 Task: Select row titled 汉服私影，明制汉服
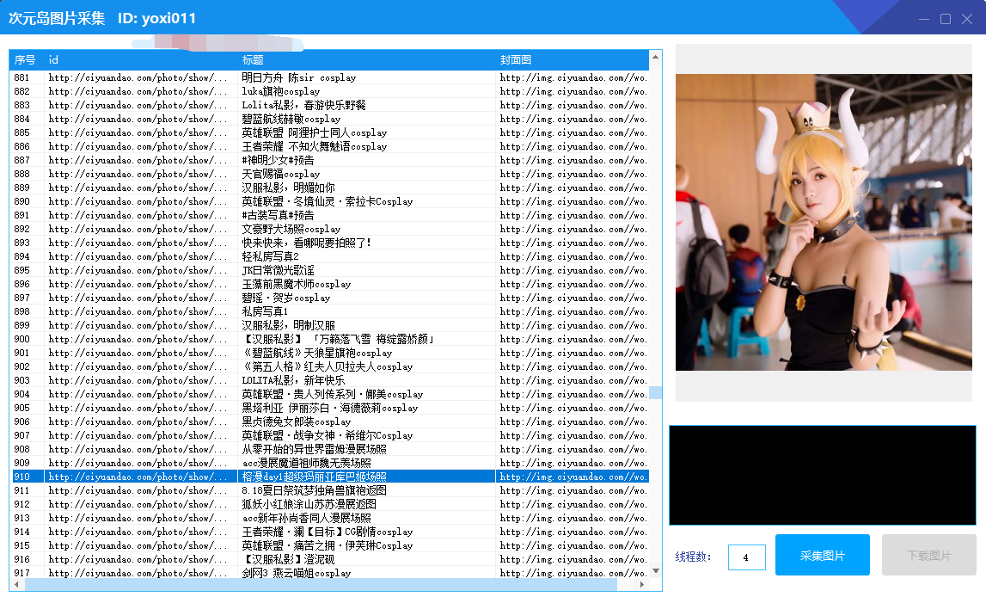coord(329,325)
